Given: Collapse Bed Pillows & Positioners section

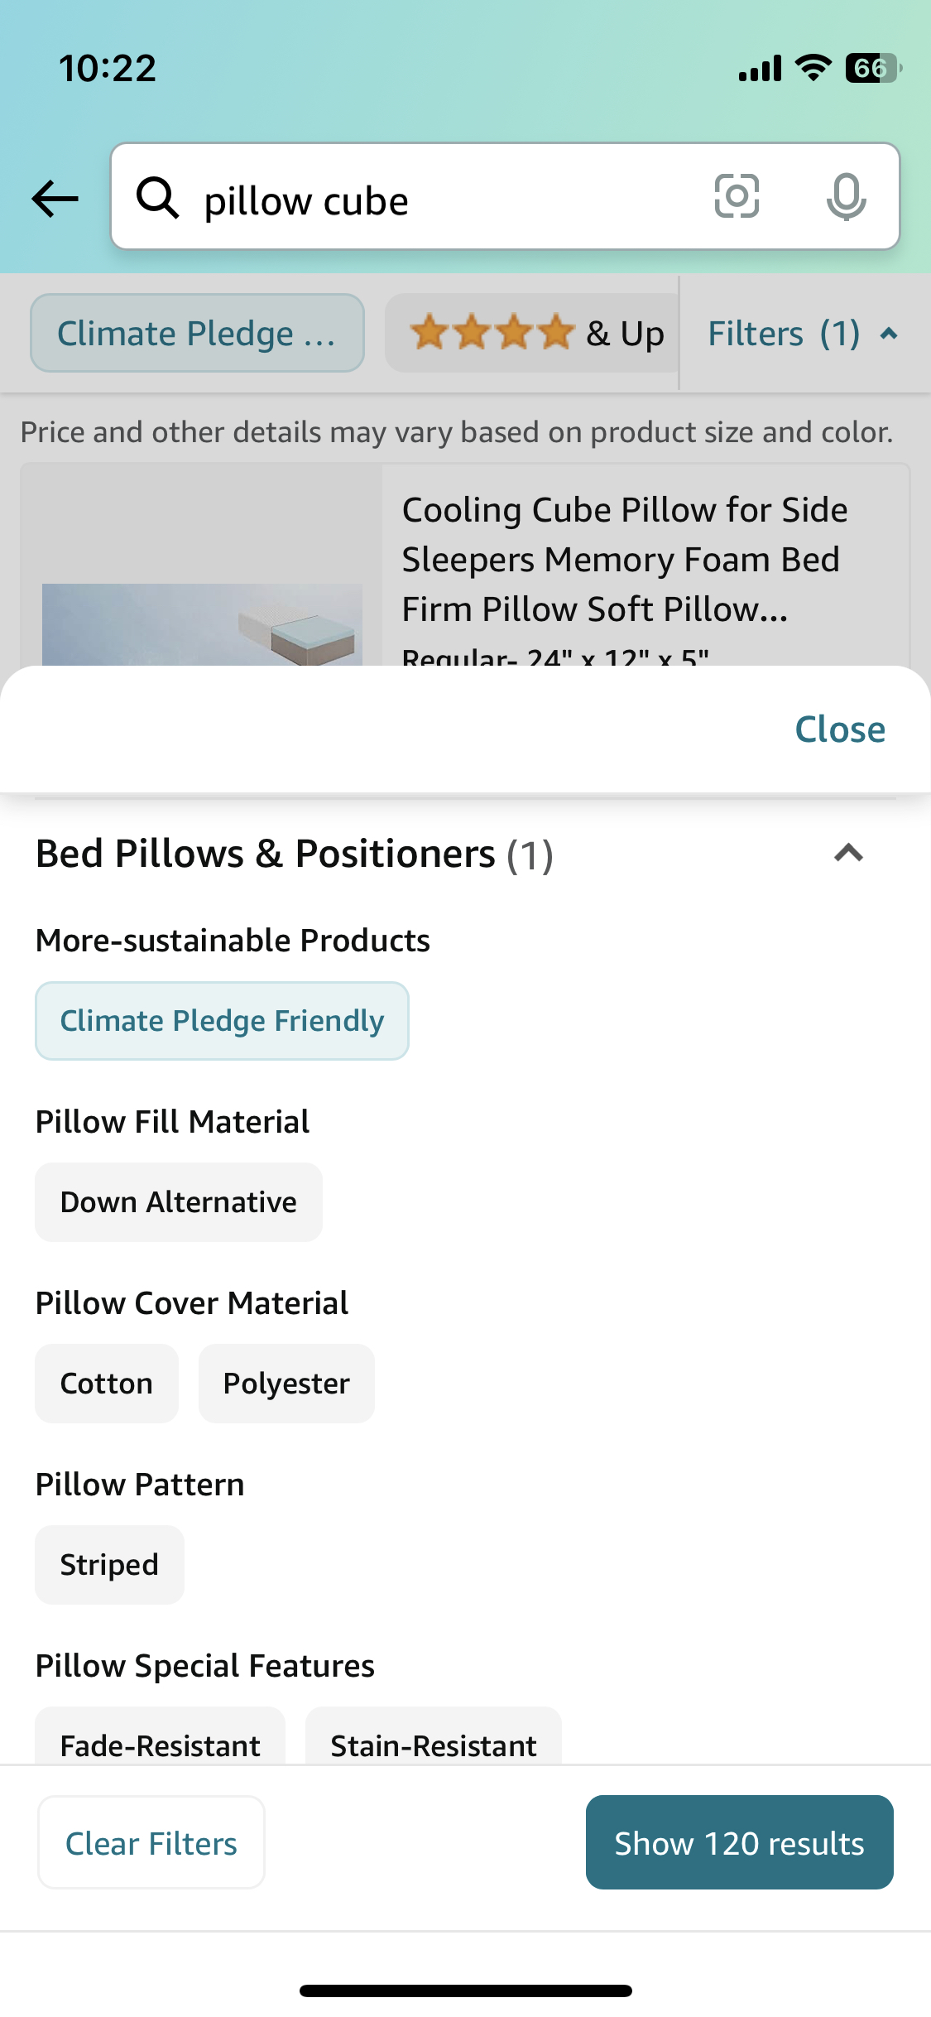Looking at the screenshot, I should (x=848, y=853).
